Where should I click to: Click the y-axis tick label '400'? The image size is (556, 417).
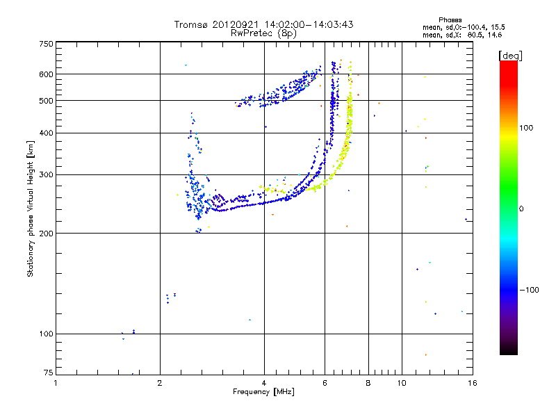[x=47, y=133]
